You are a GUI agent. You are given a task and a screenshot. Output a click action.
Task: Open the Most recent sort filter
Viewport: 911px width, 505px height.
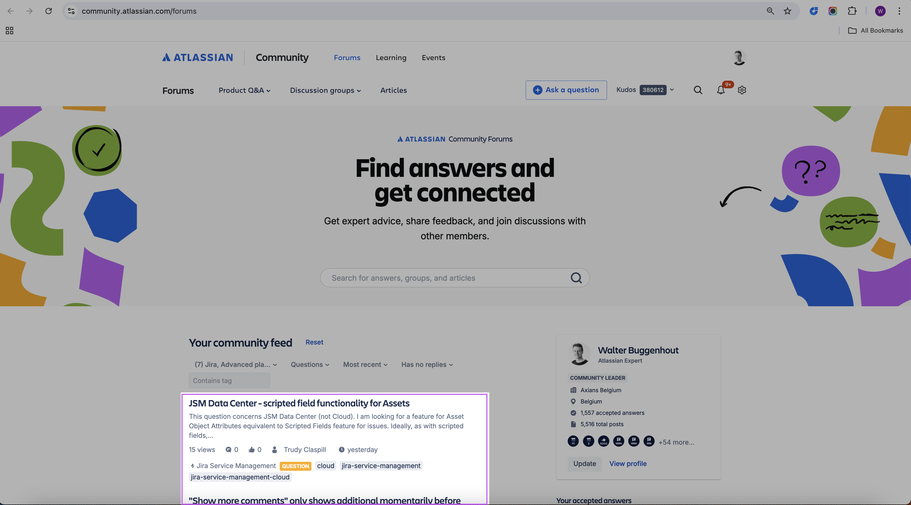365,365
